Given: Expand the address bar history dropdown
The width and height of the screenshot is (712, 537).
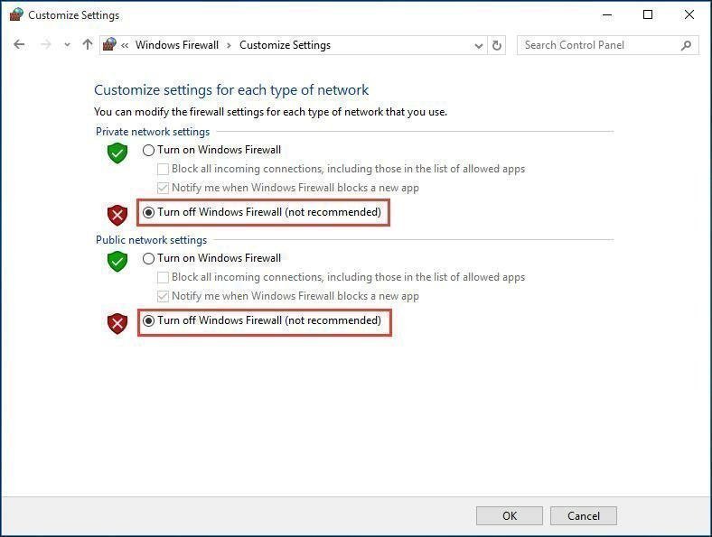Looking at the screenshot, I should [x=479, y=45].
